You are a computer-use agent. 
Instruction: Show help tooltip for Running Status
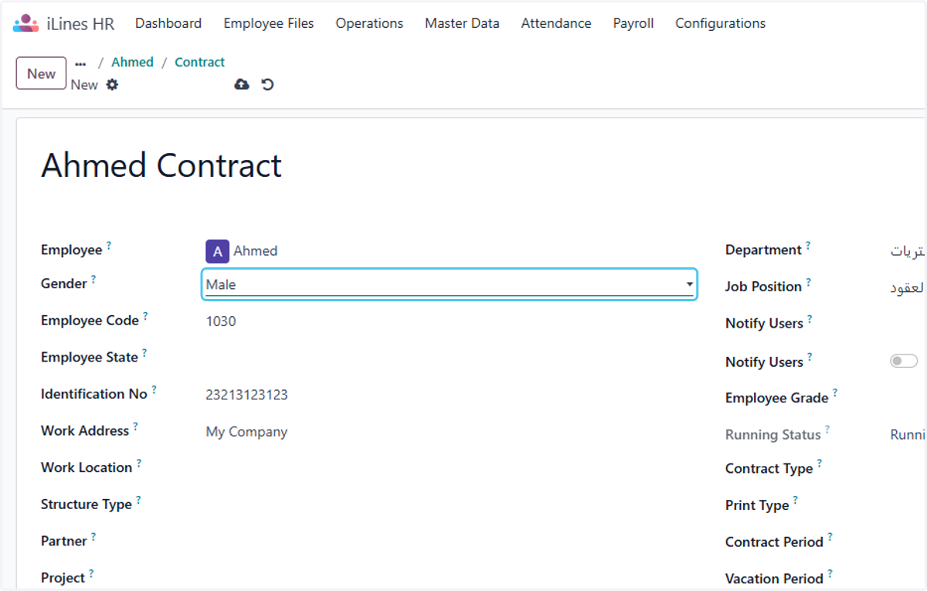(x=827, y=430)
